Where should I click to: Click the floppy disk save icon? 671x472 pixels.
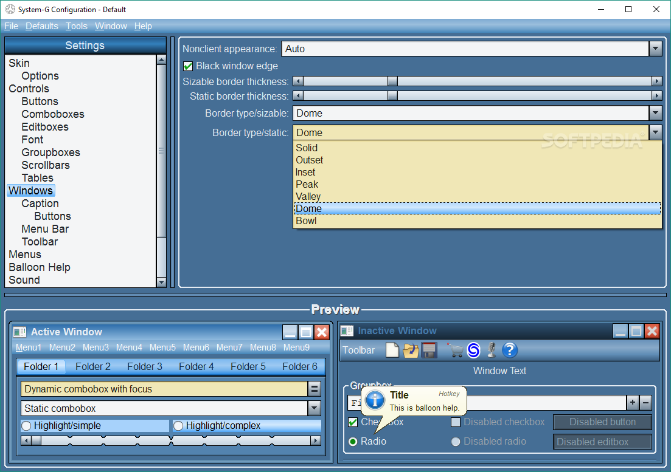pos(429,351)
